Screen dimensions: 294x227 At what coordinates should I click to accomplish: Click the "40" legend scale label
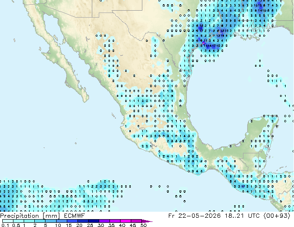(122, 225)
